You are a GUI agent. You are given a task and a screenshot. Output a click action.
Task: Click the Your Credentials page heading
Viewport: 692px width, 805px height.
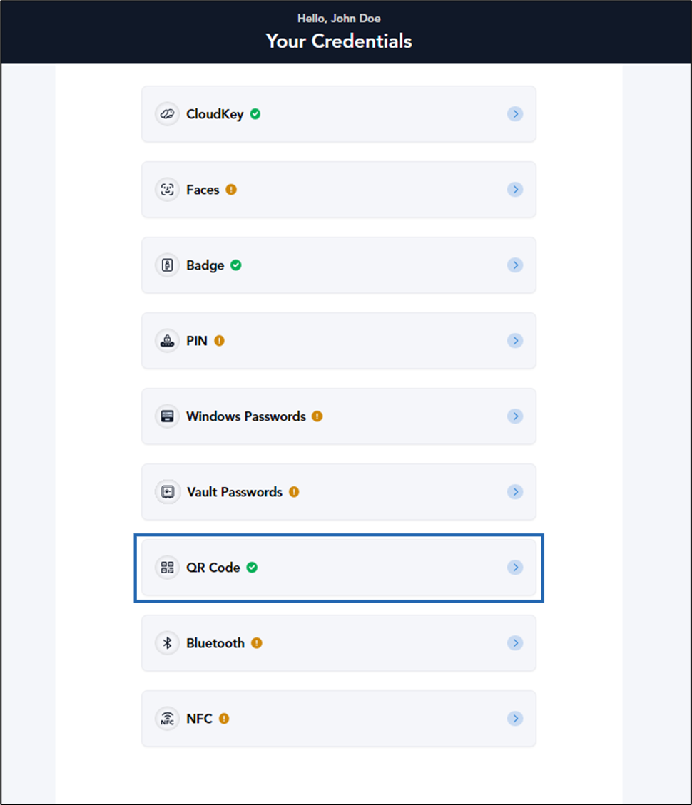pos(339,41)
